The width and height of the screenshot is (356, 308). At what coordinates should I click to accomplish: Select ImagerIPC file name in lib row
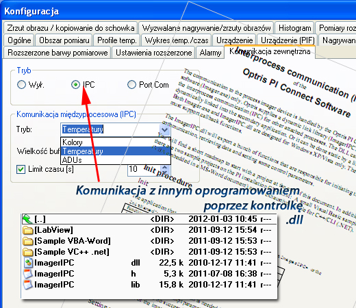point(54,285)
